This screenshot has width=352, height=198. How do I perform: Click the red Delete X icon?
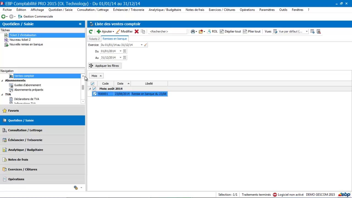coord(136,32)
